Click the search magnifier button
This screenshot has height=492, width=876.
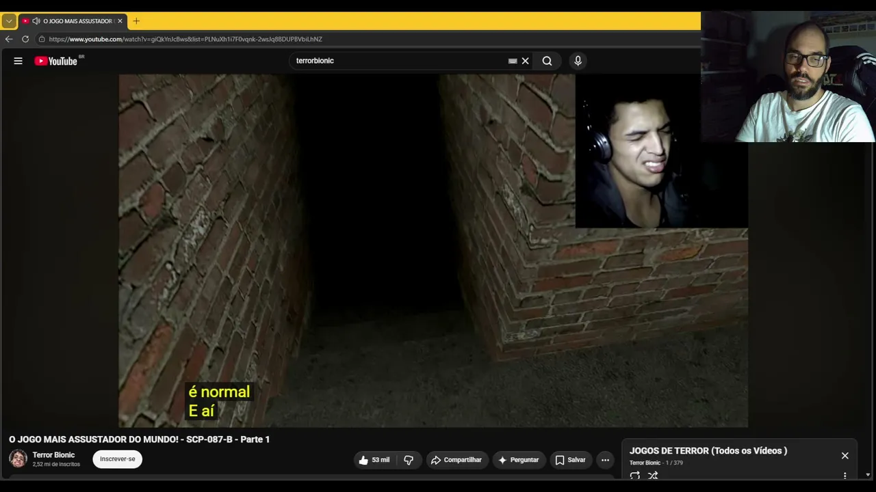(547, 61)
